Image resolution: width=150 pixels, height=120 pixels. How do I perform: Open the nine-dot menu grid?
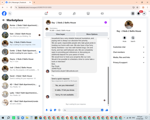coord(133,13)
